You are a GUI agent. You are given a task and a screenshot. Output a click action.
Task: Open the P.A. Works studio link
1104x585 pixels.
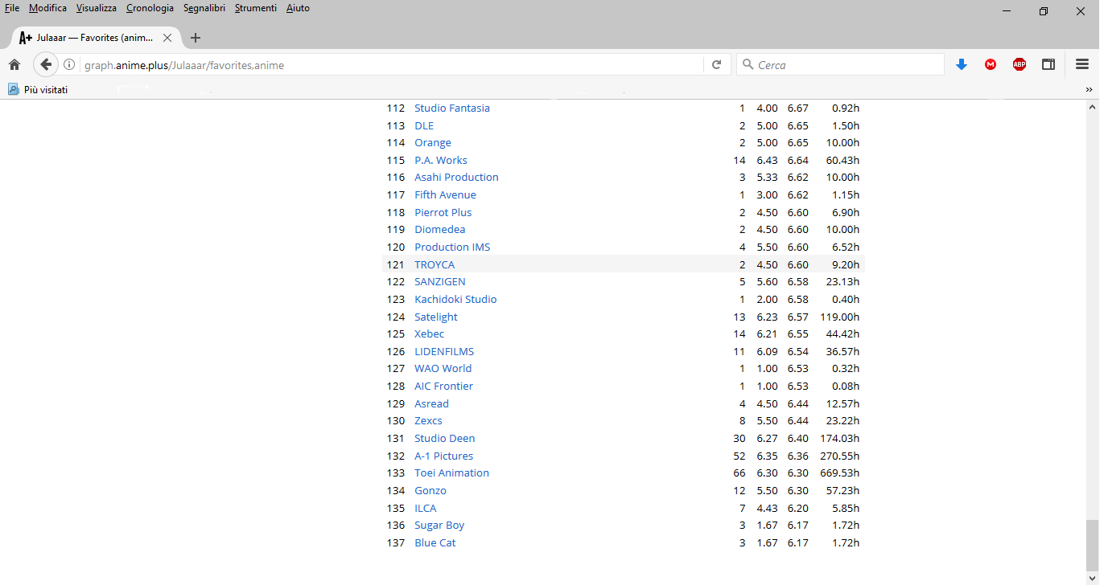[x=440, y=161]
